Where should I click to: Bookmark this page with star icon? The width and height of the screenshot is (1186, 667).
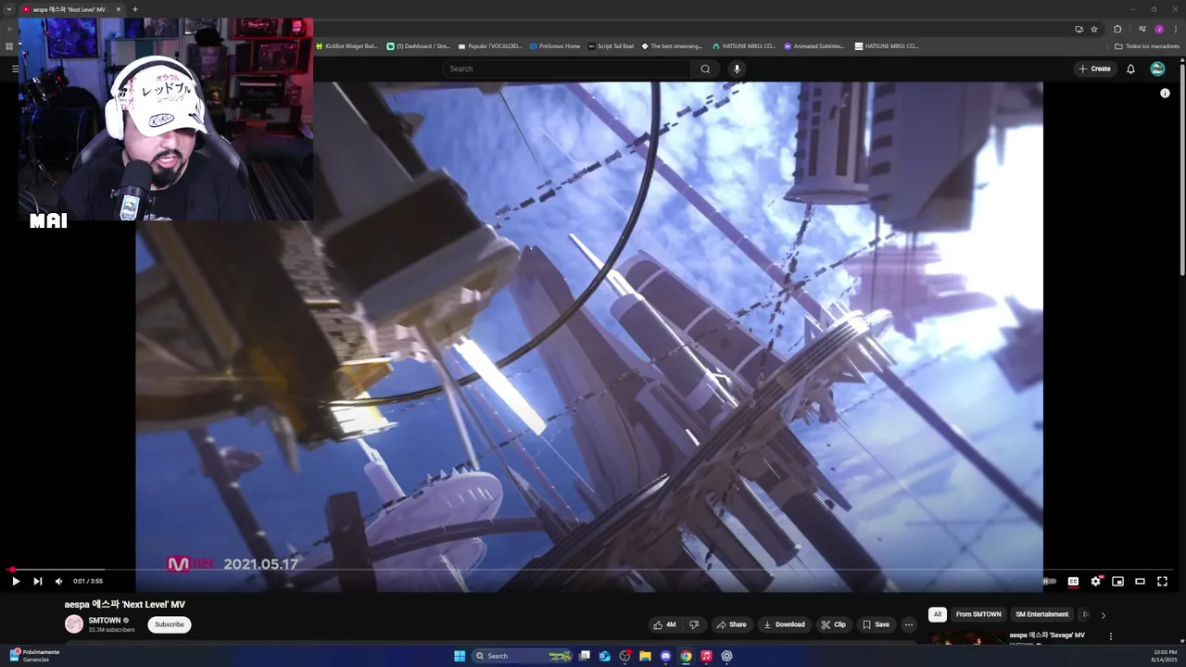point(1094,29)
